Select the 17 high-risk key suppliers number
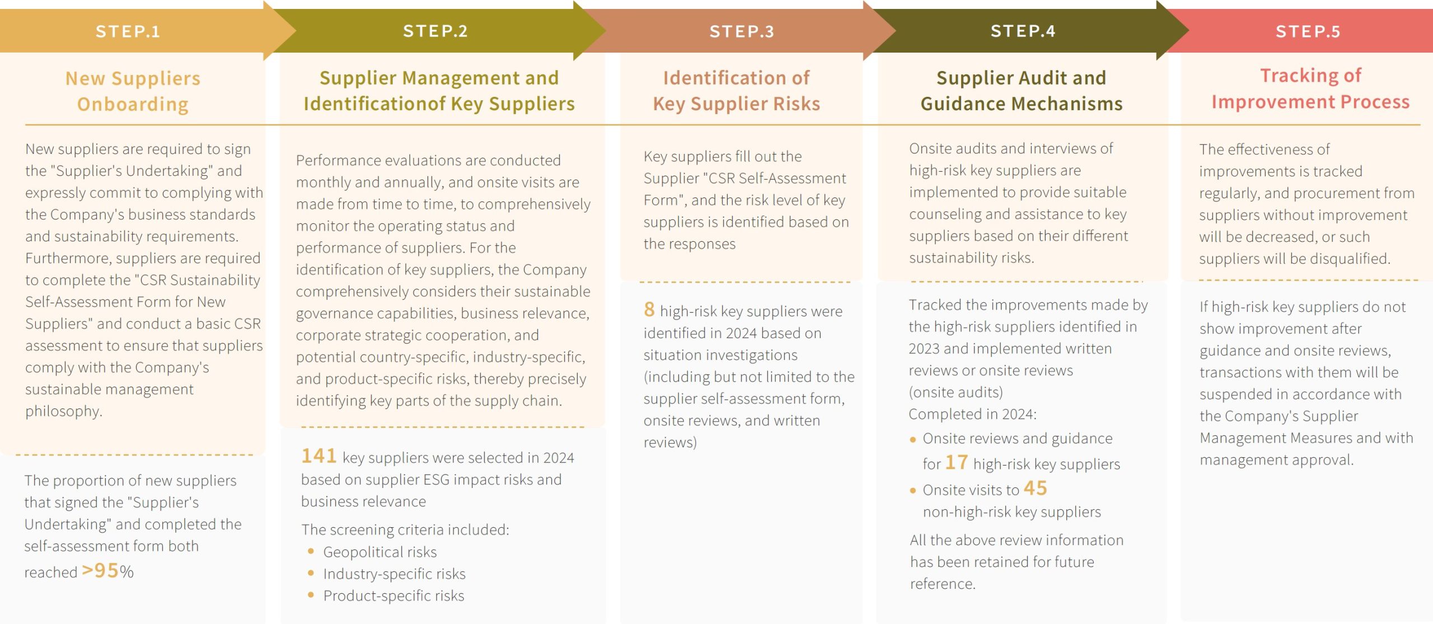 [x=956, y=462]
